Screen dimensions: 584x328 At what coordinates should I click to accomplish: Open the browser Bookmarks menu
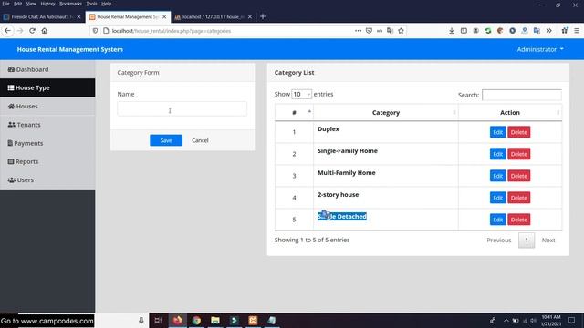(70, 4)
